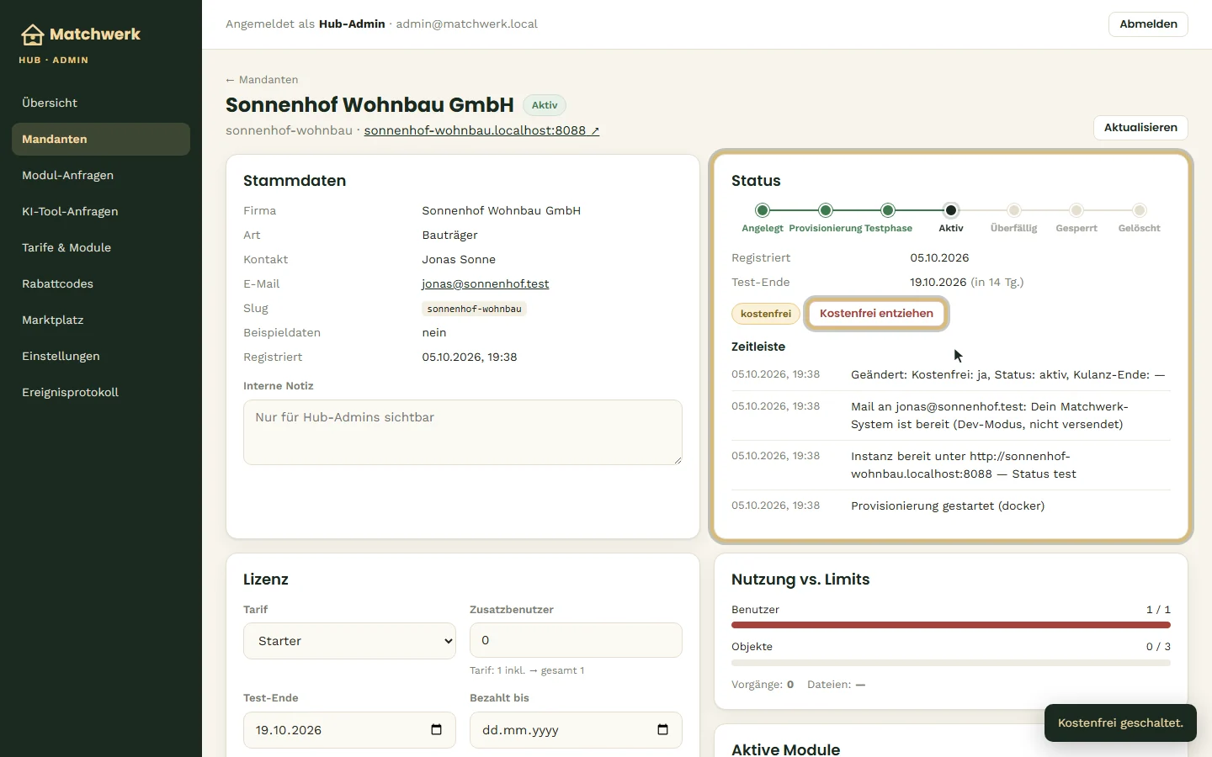Open Übersicht in the sidebar
The height and width of the screenshot is (757, 1212).
pyautogui.click(x=101, y=103)
